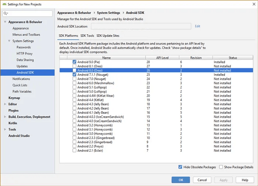Check the Android 6.0 (Marshmallow) checkbox
258x186 pixels.
(x=75, y=83)
